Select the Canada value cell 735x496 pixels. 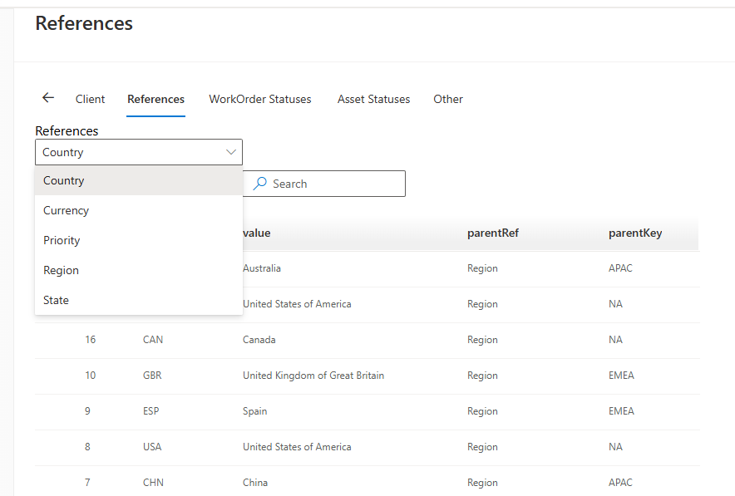point(259,340)
